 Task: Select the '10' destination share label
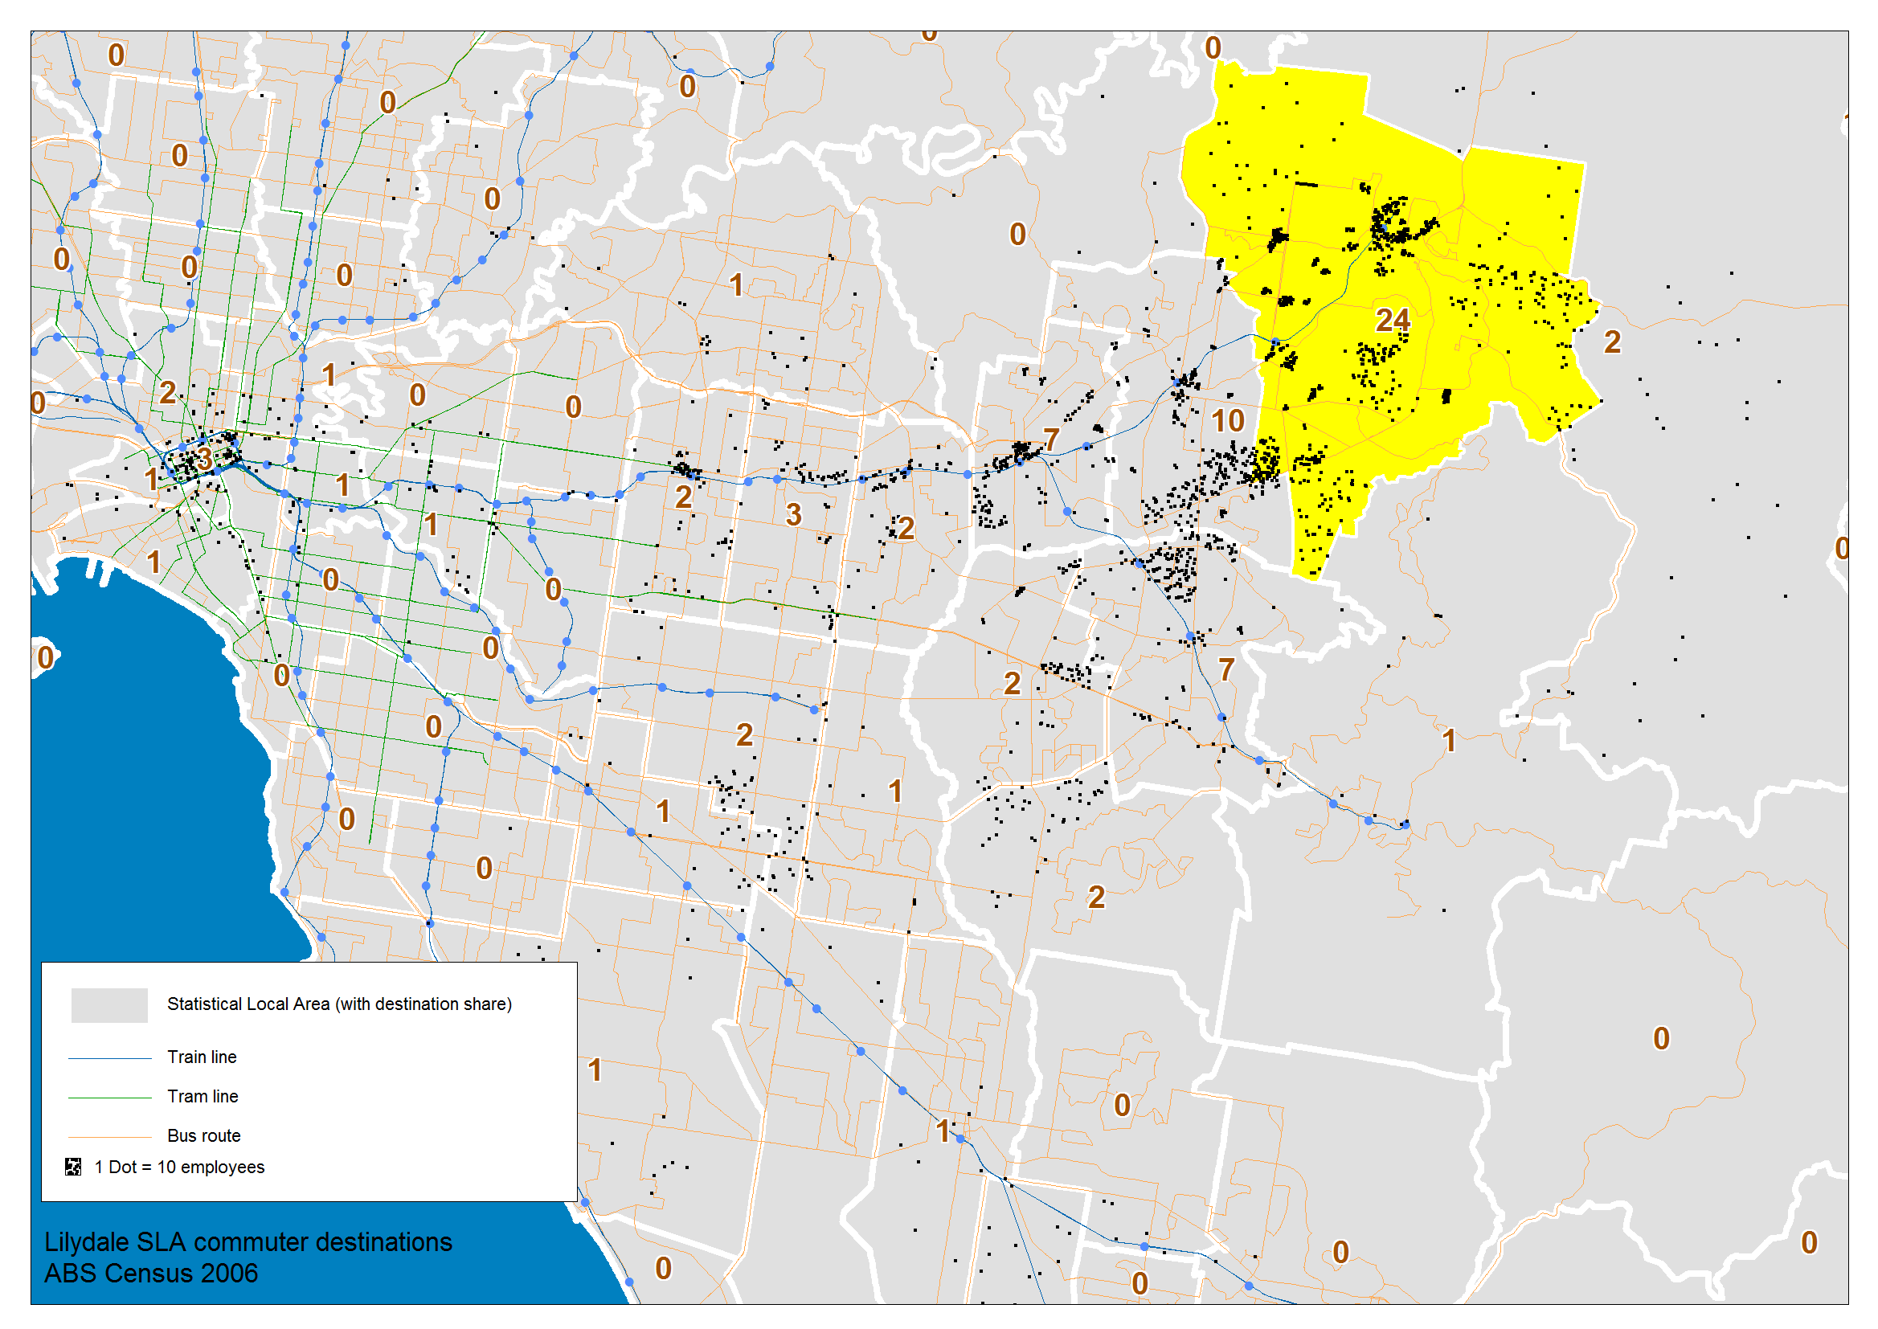coord(1227,422)
